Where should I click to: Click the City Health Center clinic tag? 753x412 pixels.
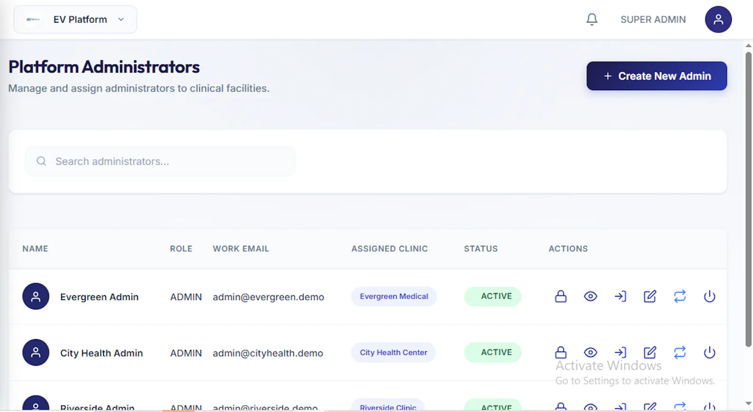pyautogui.click(x=393, y=352)
